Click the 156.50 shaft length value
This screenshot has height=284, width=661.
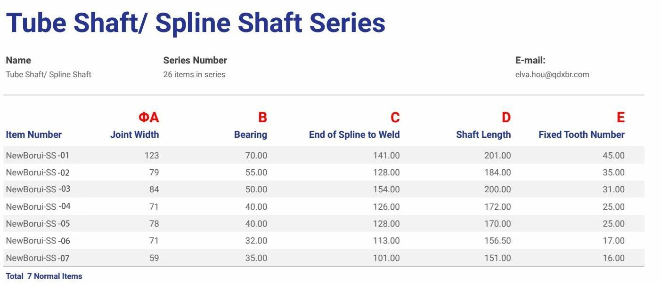pos(498,241)
